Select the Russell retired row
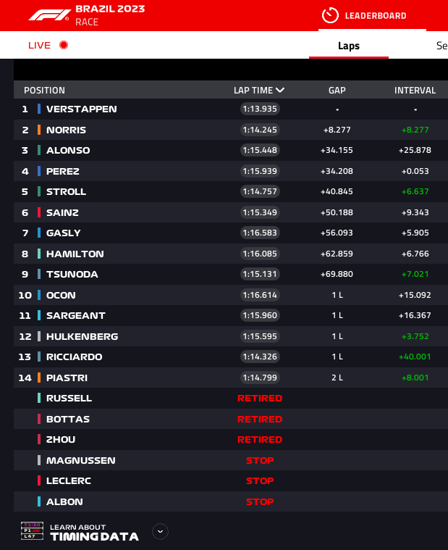448x550 pixels. 230,398
